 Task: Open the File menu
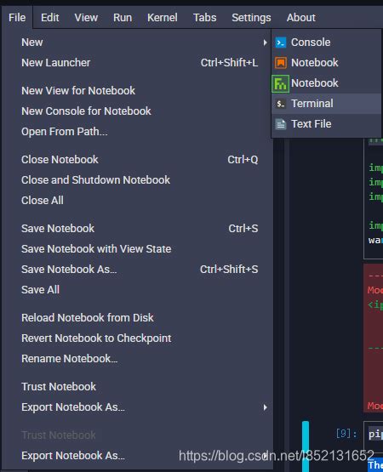17,18
